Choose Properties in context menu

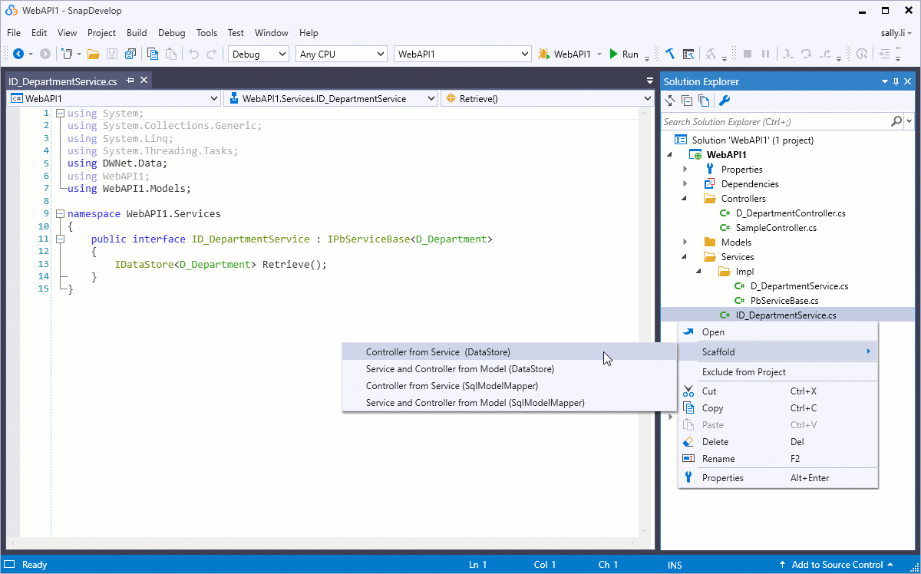pos(778,478)
